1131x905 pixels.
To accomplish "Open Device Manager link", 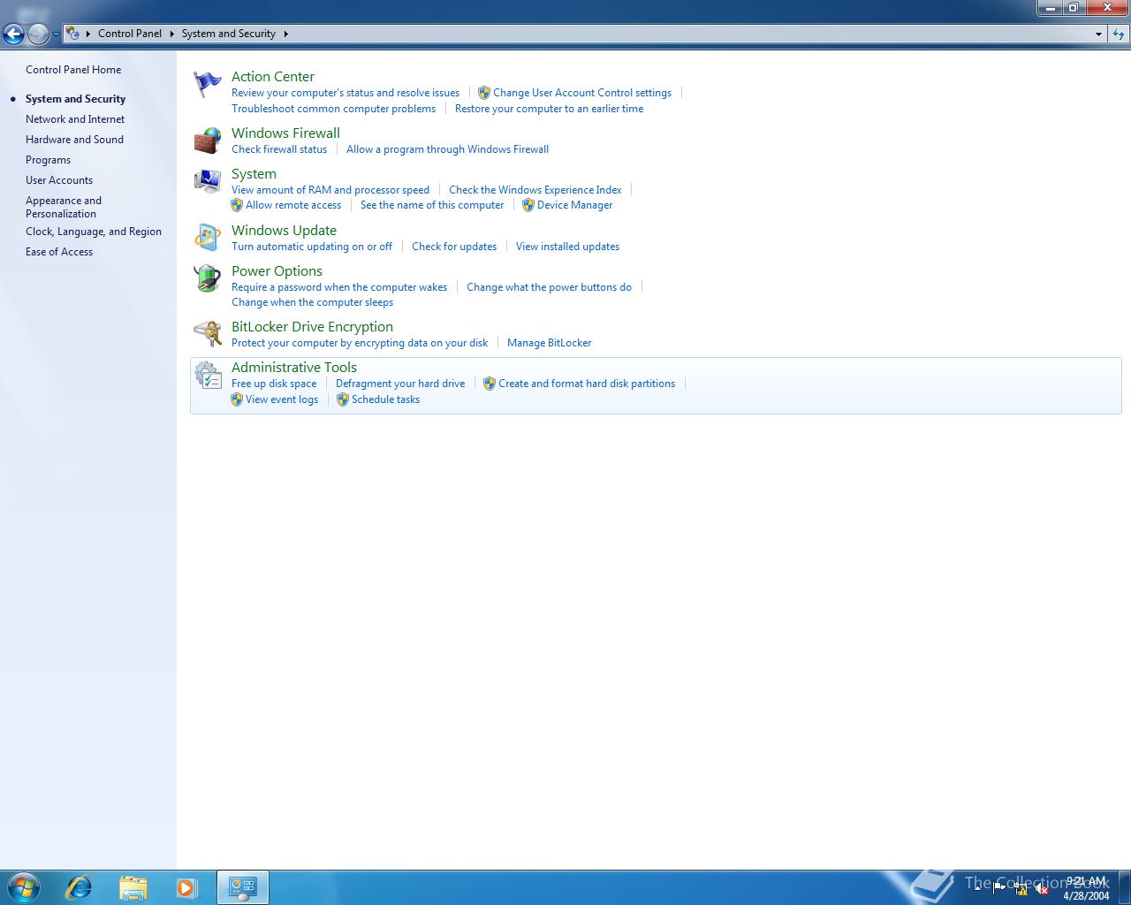I will (x=574, y=205).
